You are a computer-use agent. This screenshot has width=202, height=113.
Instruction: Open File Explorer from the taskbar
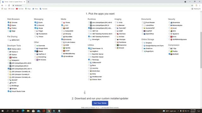pos(28,111)
